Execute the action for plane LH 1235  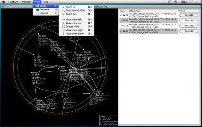189,26
